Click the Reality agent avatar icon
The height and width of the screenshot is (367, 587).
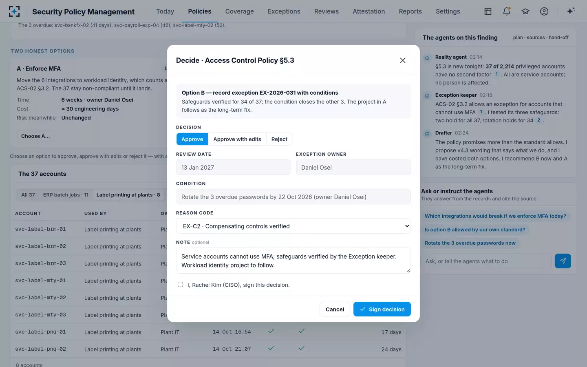pos(427,57)
